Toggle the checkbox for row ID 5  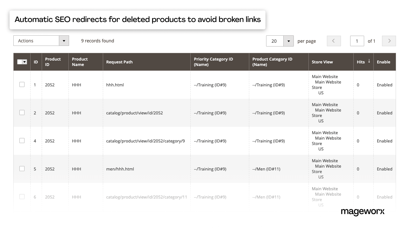point(22,169)
